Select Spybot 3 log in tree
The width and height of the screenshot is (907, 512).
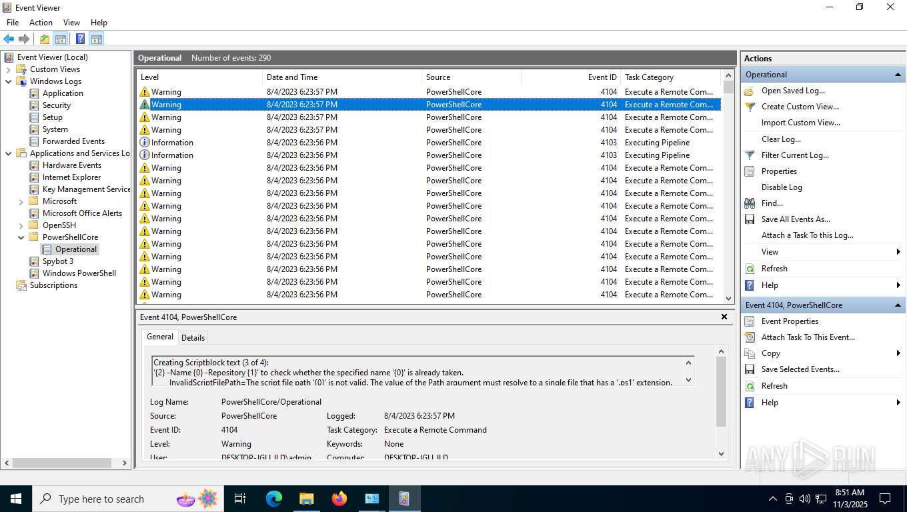coord(58,261)
